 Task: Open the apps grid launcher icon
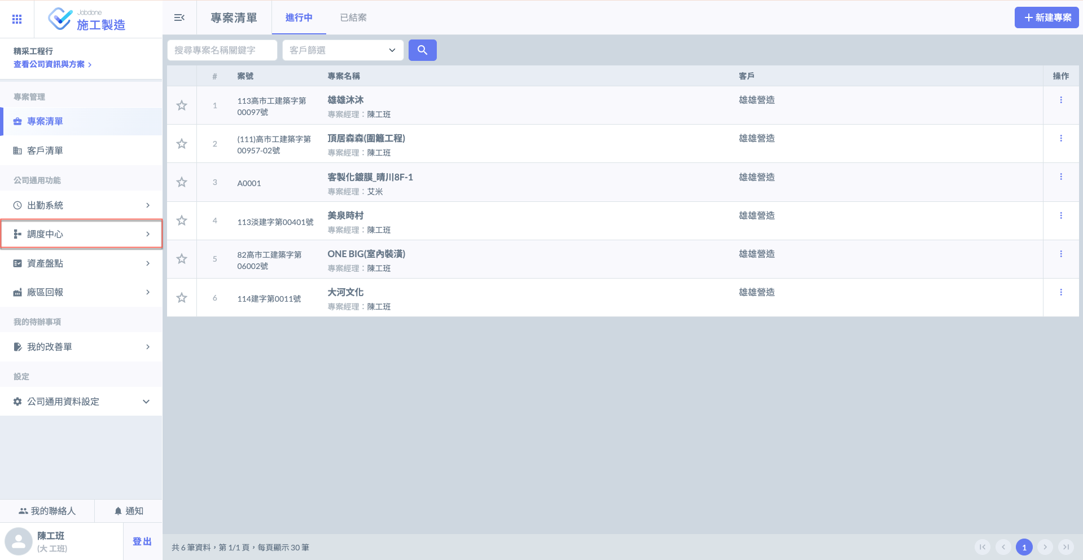pos(17,19)
